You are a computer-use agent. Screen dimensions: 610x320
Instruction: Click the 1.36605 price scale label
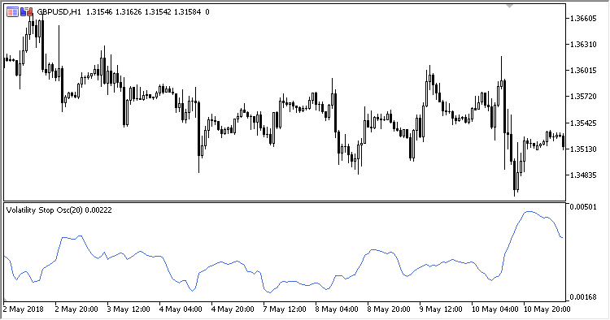(x=583, y=18)
